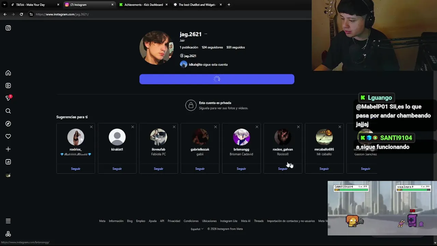The width and height of the screenshot is (437, 246).
Task: Open the Condiciones footer link
Action: pos(191,221)
